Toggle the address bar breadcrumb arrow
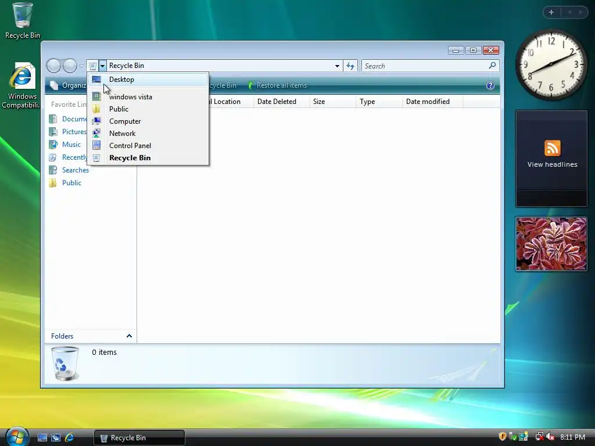 point(102,66)
